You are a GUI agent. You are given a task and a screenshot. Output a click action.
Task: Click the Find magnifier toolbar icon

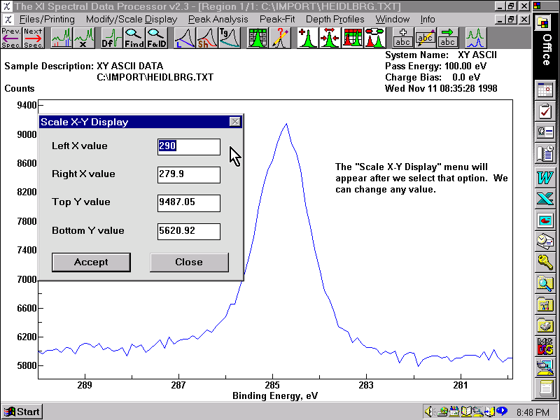134,38
